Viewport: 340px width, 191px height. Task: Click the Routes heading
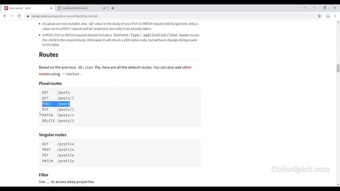tap(48, 55)
